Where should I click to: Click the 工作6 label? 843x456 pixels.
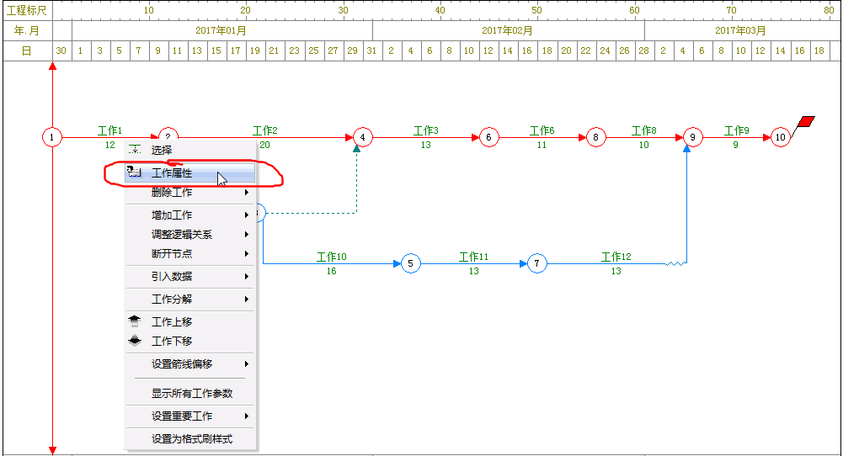click(x=542, y=130)
